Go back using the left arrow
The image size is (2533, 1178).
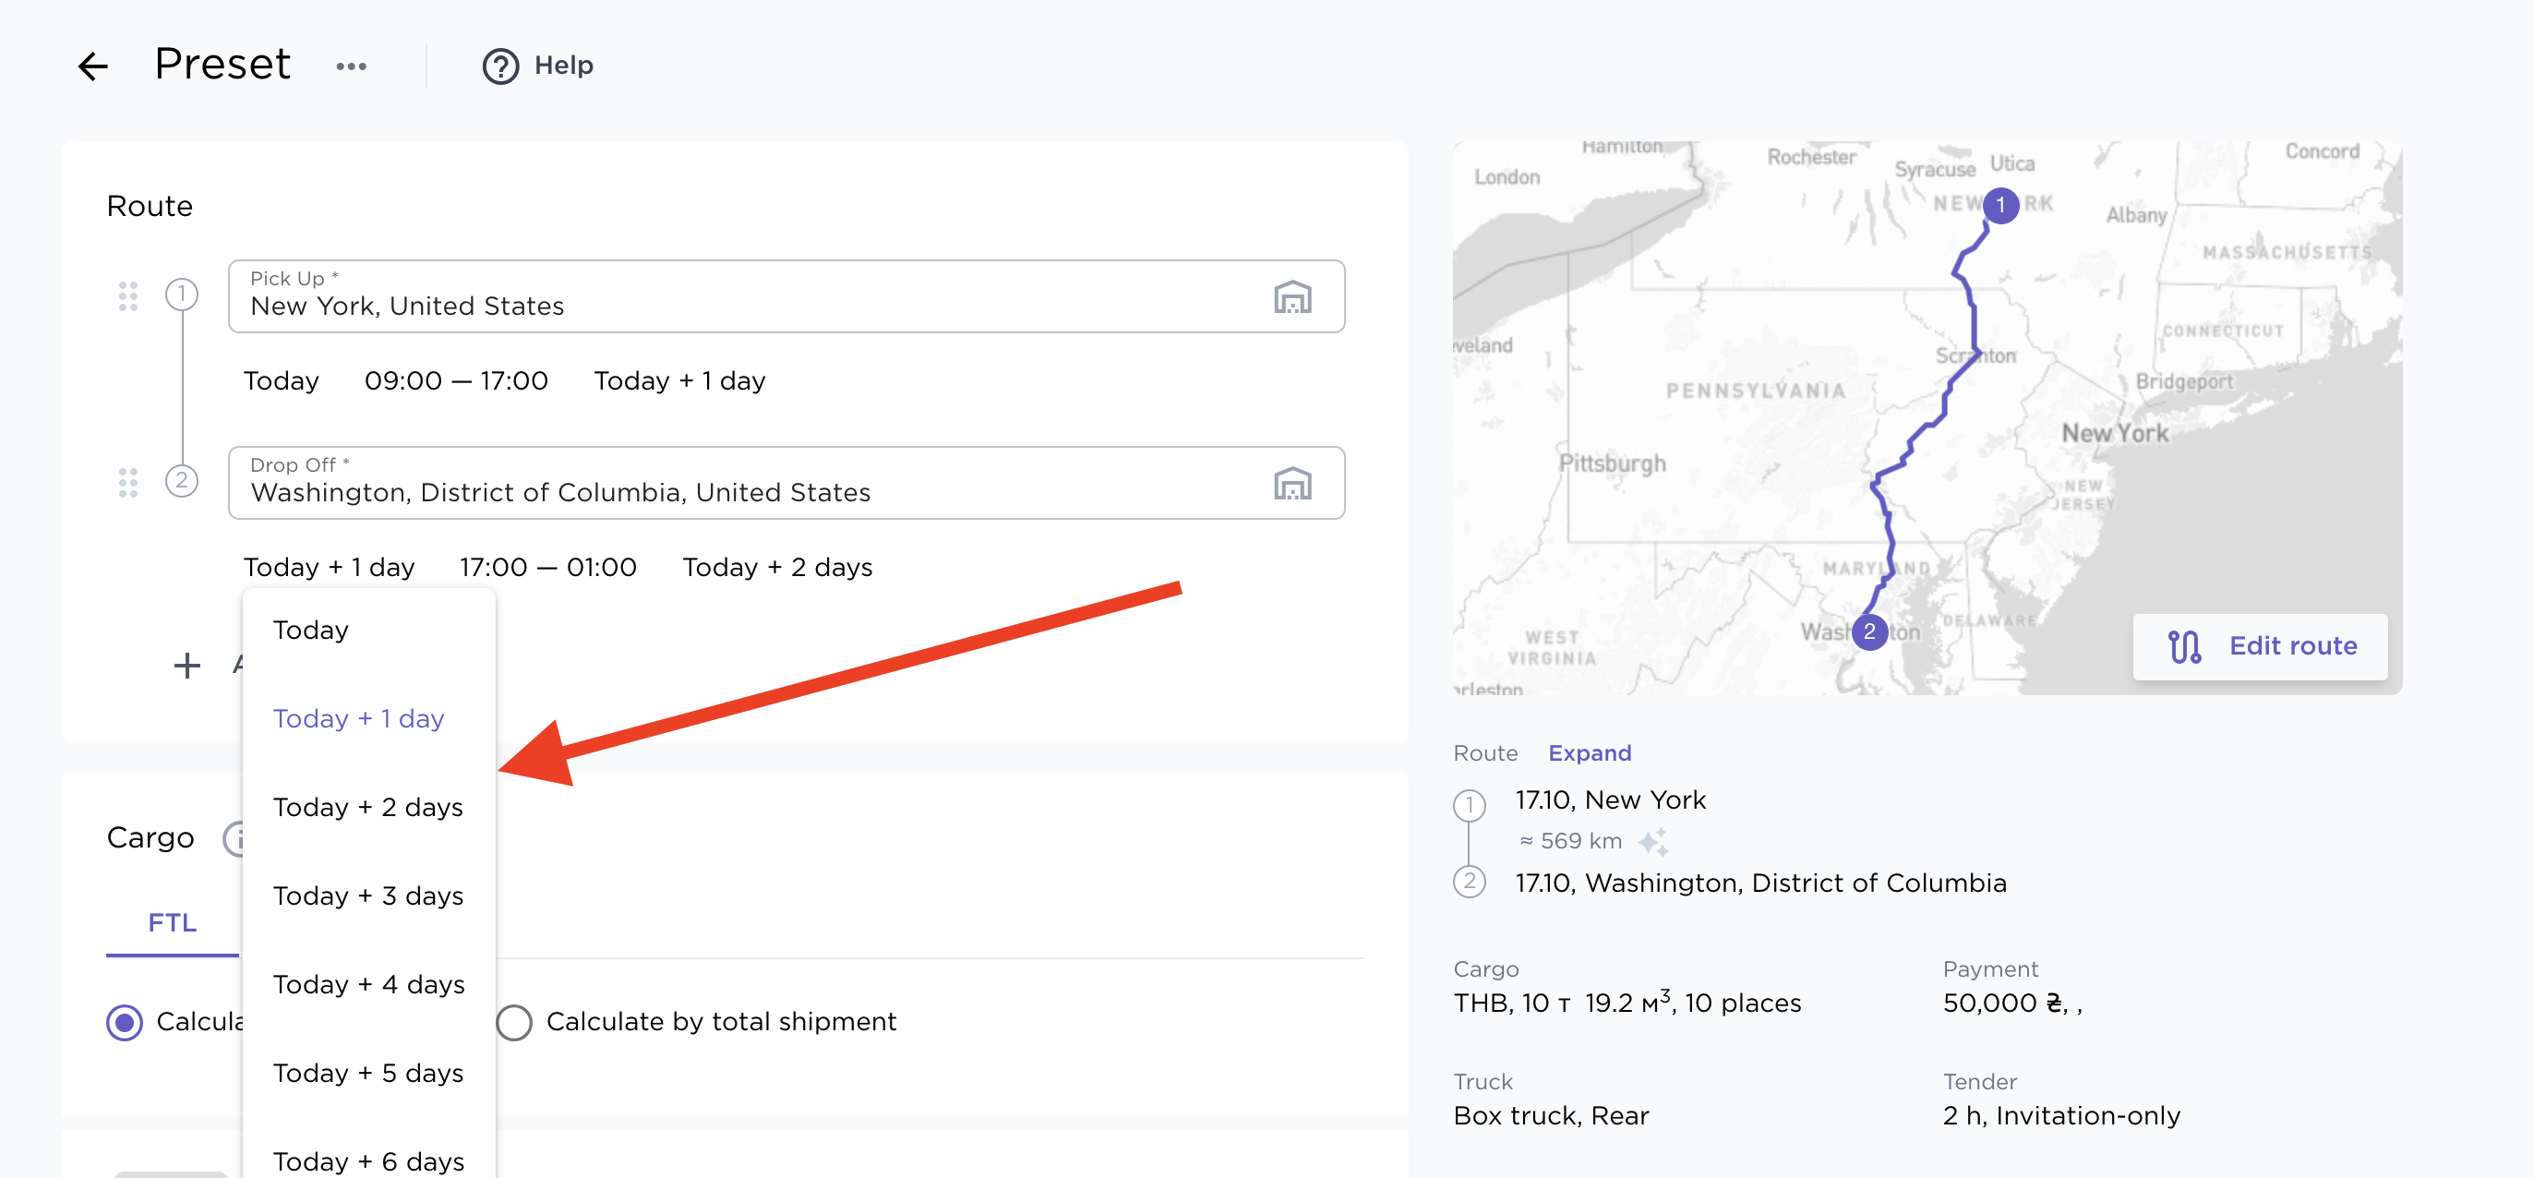click(x=92, y=66)
